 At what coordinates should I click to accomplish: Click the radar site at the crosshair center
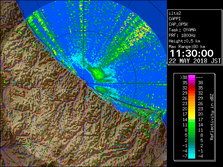tap(84, 83)
